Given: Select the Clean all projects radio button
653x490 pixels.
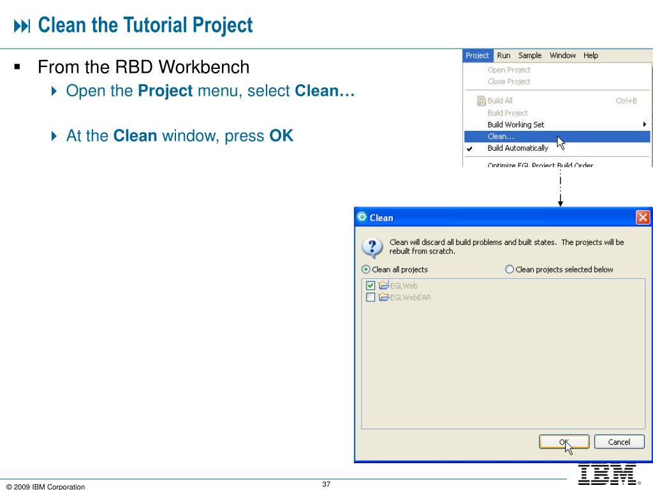Looking at the screenshot, I should (x=365, y=270).
